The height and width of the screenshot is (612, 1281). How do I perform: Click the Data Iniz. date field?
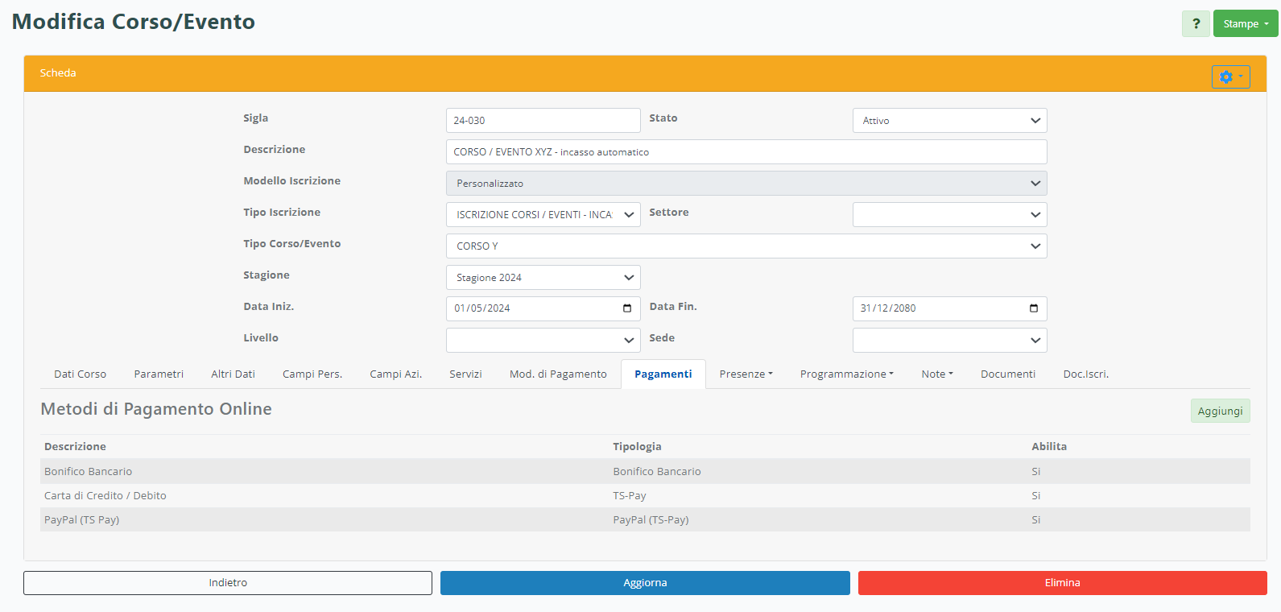click(x=543, y=308)
